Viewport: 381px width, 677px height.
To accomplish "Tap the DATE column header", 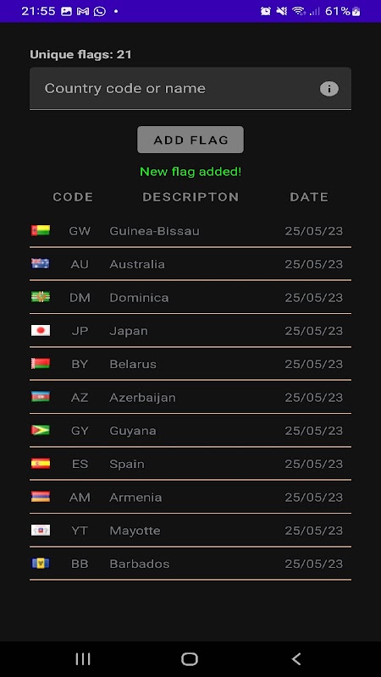I will click(x=309, y=197).
